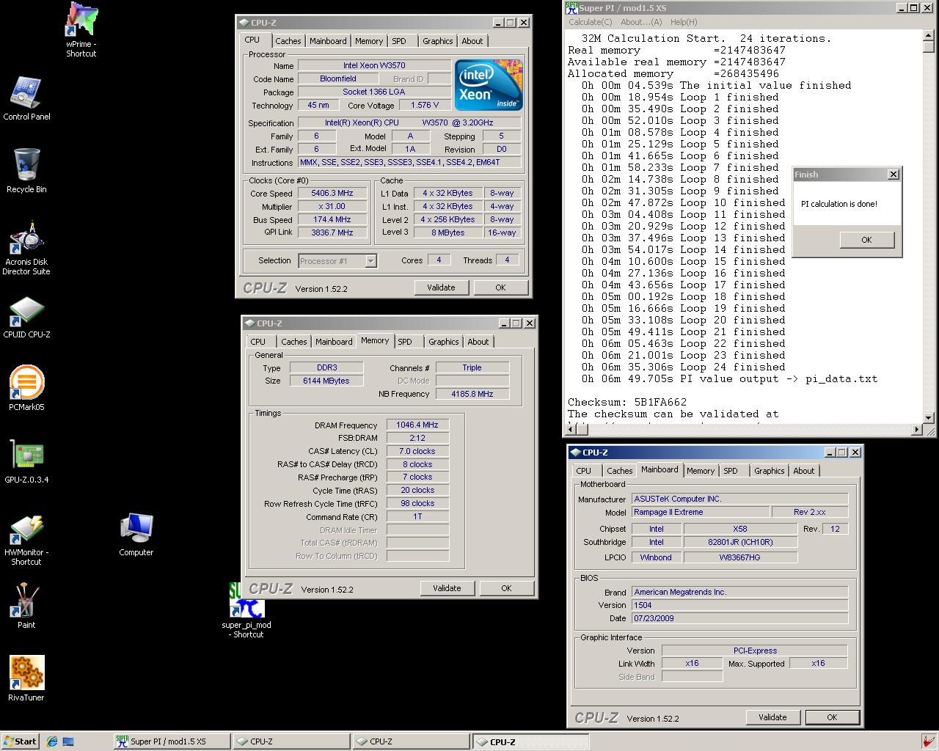Open Internet Explorer from quick launch
This screenshot has width=939, height=751.
coord(52,741)
